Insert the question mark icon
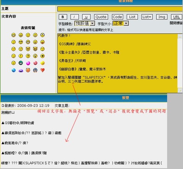The image size is (183, 169). click(28, 56)
